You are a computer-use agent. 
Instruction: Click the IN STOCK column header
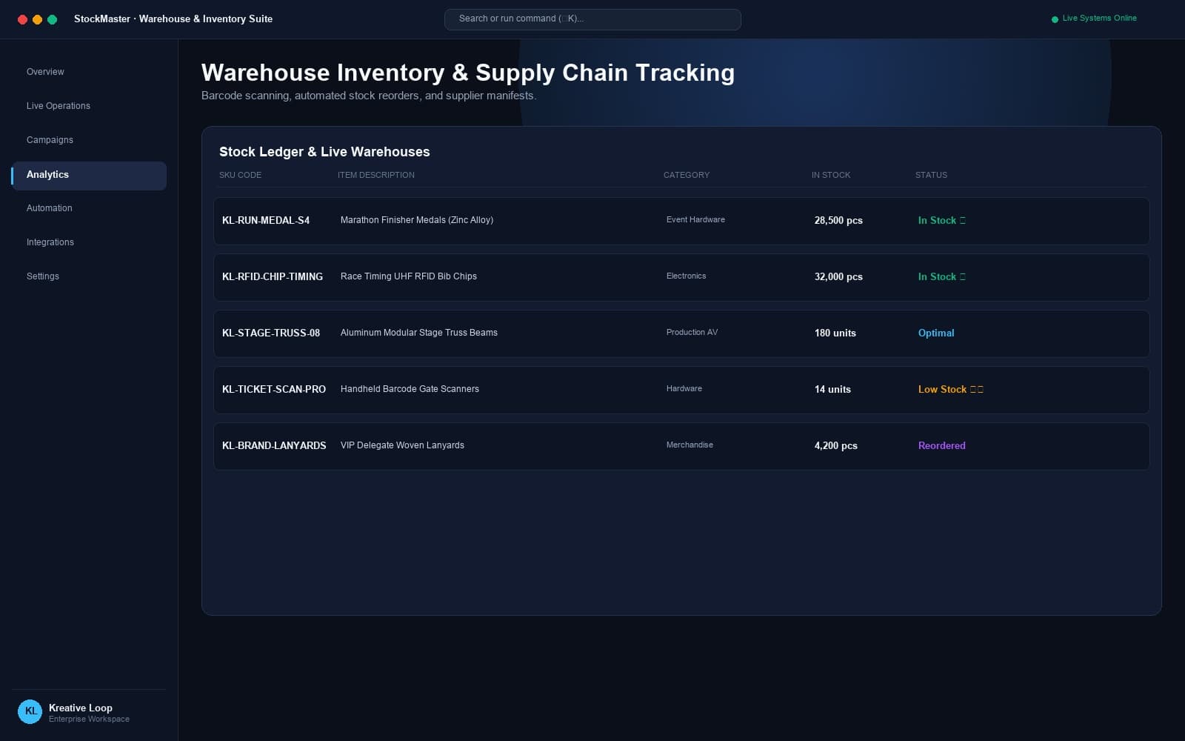pos(831,176)
